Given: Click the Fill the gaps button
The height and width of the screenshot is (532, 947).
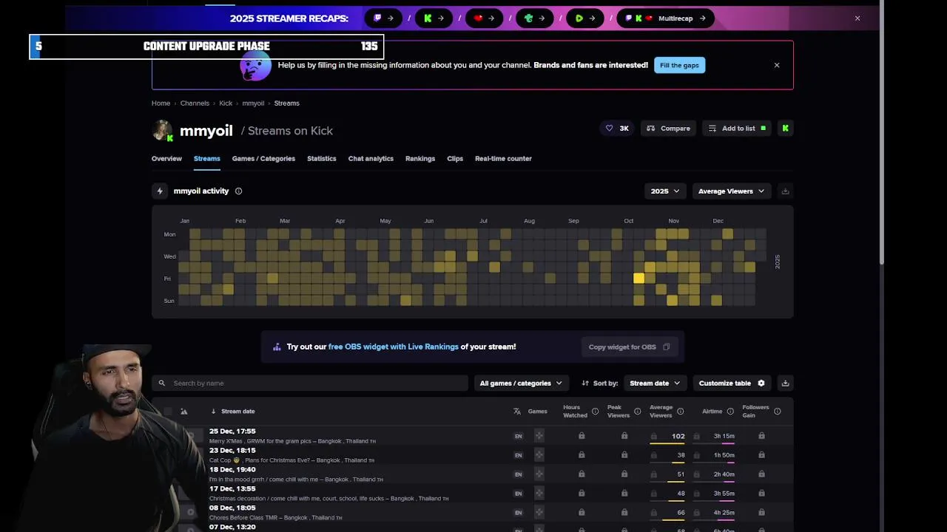Looking at the screenshot, I should (x=679, y=65).
